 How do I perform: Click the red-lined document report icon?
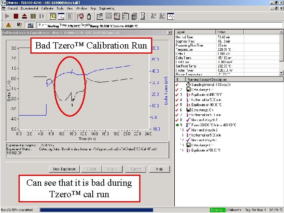click(x=143, y=16)
